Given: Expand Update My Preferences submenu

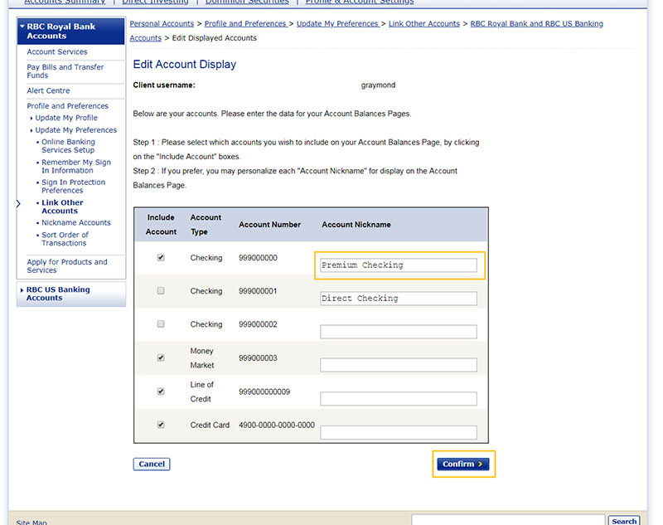Looking at the screenshot, I should point(75,130).
